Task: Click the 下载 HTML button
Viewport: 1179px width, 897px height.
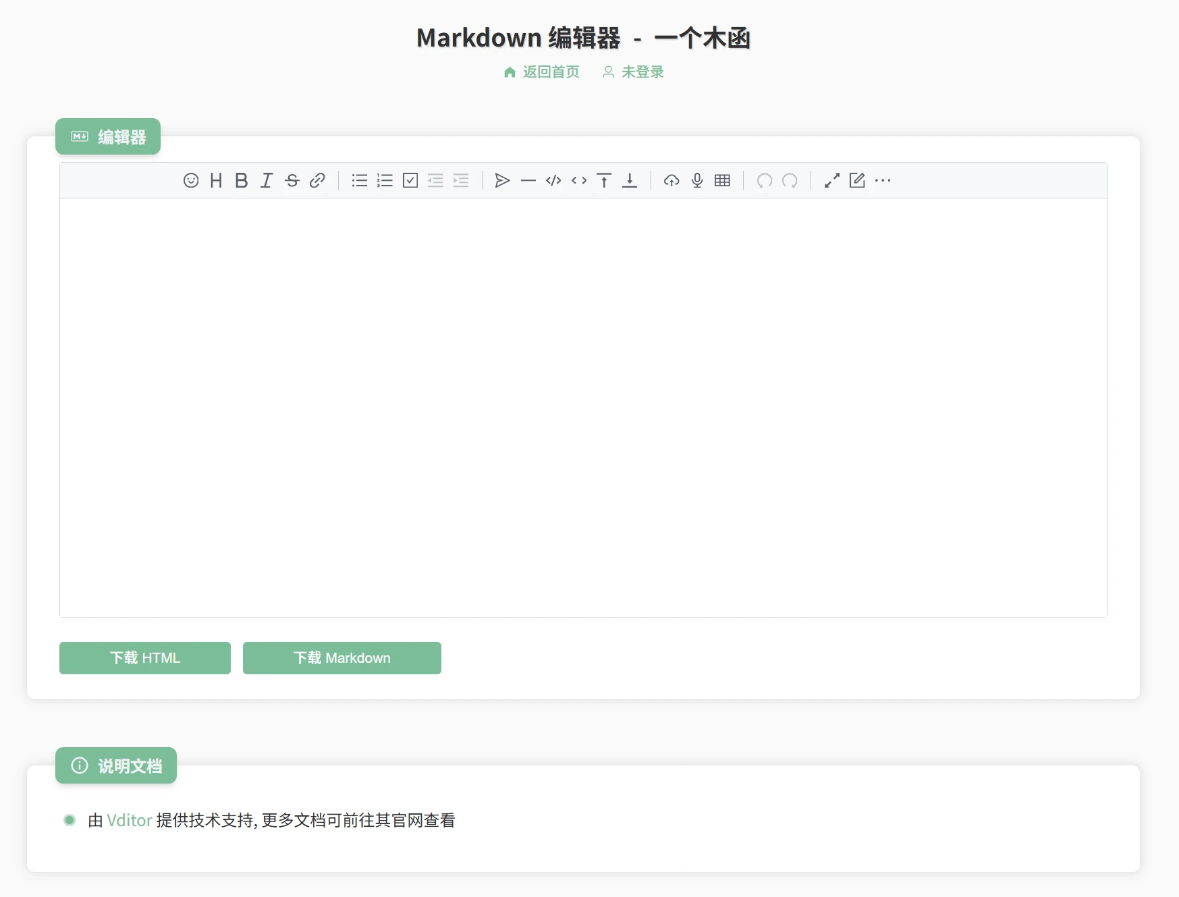Action: [x=145, y=658]
